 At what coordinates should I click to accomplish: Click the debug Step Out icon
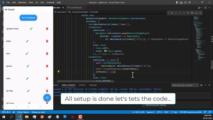(x=184, y=13)
